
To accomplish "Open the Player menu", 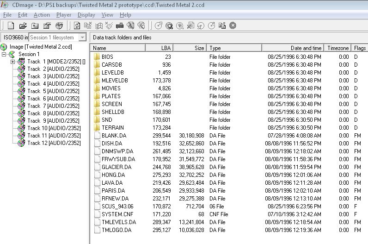I will pos(64,15).
